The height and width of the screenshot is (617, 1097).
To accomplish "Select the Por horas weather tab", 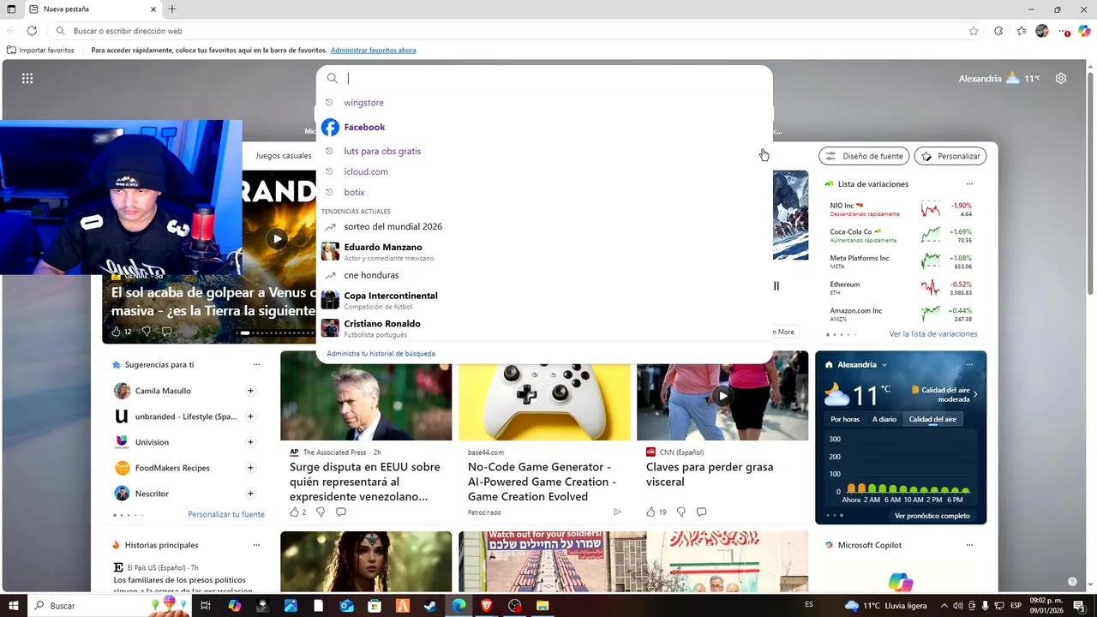I will click(x=845, y=419).
